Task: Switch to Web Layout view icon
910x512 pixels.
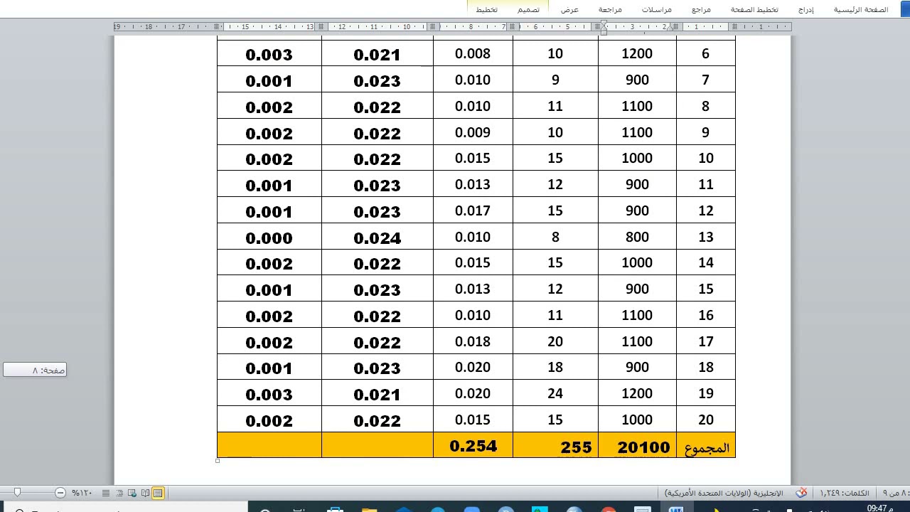Action: [x=132, y=493]
